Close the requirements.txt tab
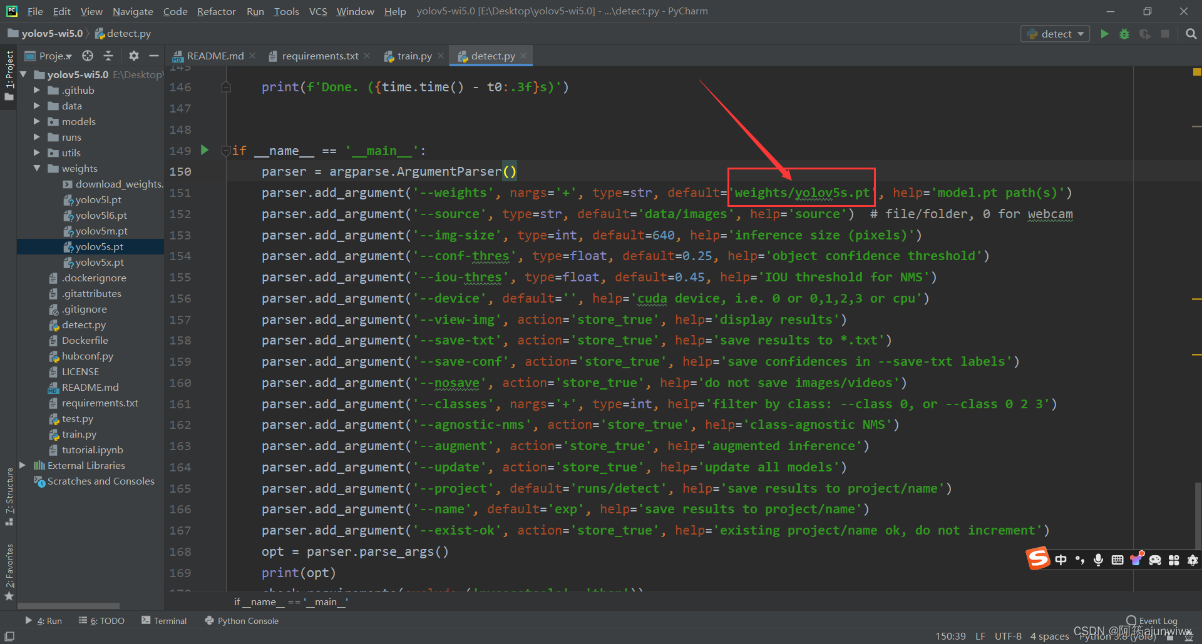This screenshot has width=1202, height=644. click(x=367, y=56)
